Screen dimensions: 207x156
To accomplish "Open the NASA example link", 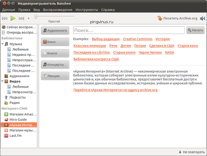I will [169, 52].
